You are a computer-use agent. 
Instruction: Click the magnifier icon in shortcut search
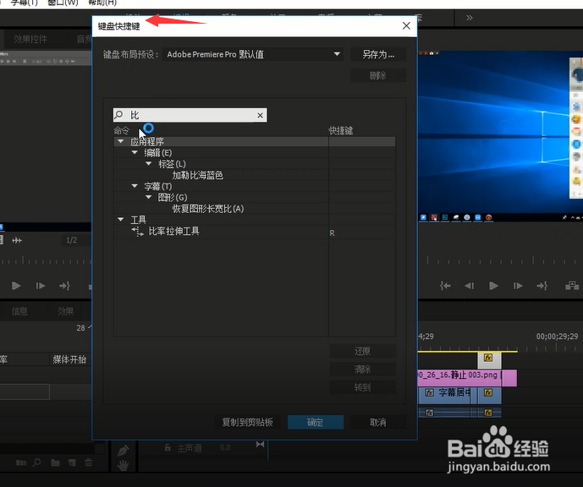pyautogui.click(x=118, y=115)
